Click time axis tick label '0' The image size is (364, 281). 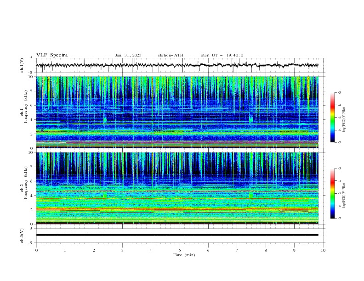tap(36, 250)
